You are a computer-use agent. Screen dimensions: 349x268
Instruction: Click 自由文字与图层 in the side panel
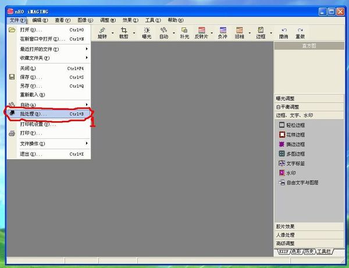[x=302, y=183]
